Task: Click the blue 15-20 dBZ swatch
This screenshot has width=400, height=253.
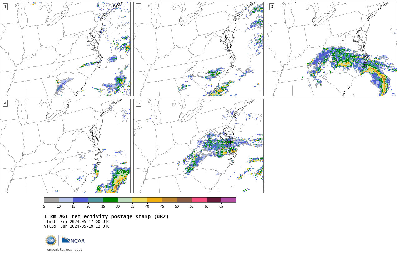Action: coord(81,200)
